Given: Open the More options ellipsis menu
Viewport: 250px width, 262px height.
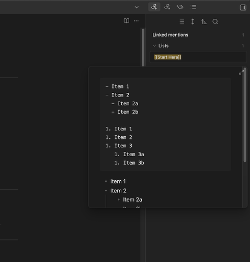Looking at the screenshot, I should point(137,21).
